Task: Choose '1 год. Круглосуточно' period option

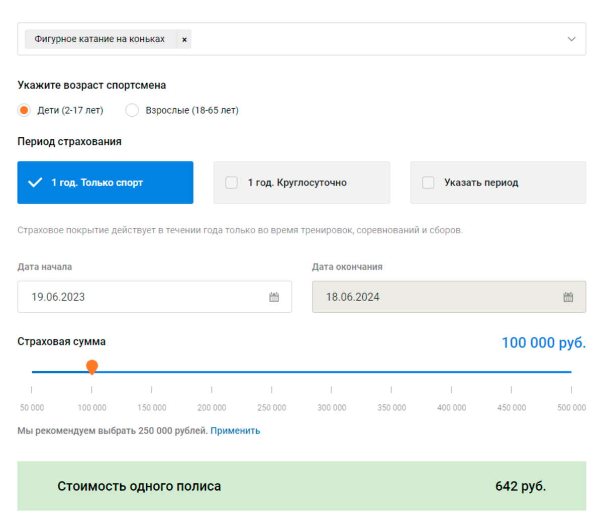Action: (x=301, y=183)
